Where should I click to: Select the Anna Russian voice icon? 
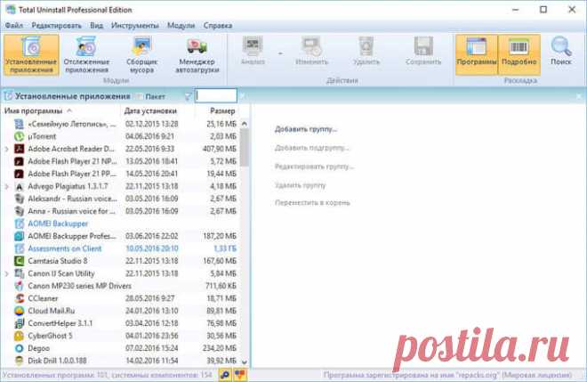point(19,211)
